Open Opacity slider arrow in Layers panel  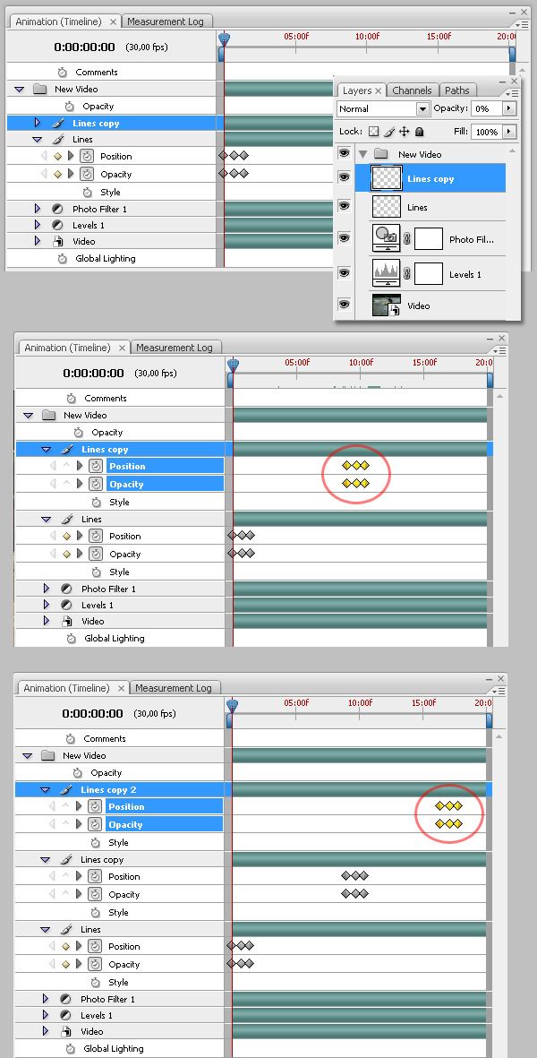click(x=509, y=108)
